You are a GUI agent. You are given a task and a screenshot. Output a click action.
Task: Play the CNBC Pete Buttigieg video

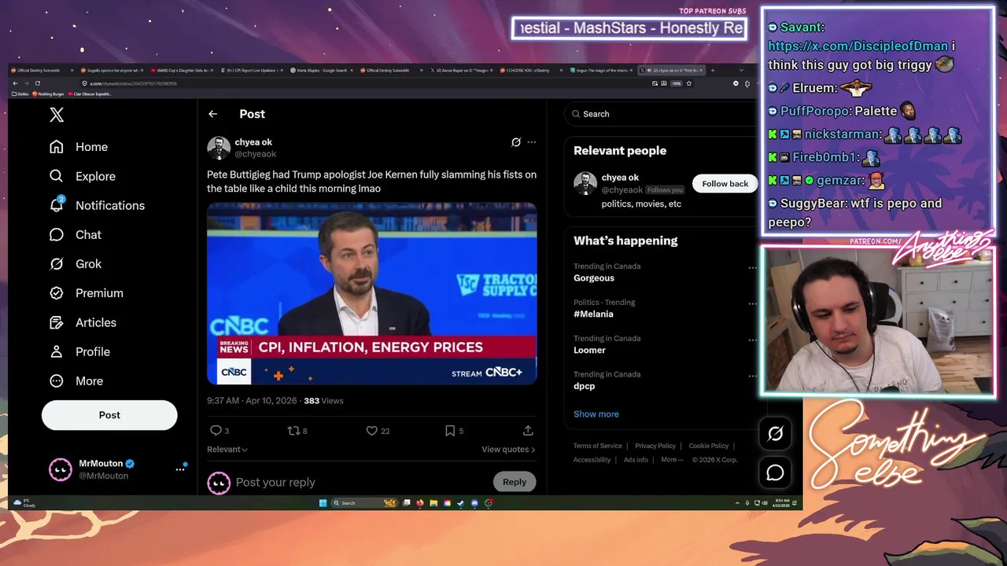tap(372, 293)
